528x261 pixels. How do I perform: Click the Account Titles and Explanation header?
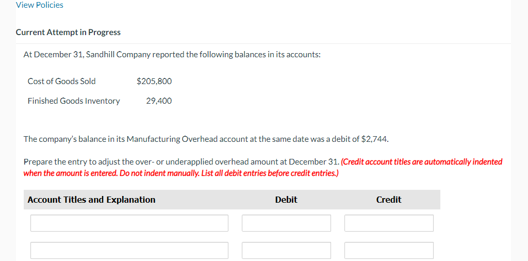click(x=91, y=200)
